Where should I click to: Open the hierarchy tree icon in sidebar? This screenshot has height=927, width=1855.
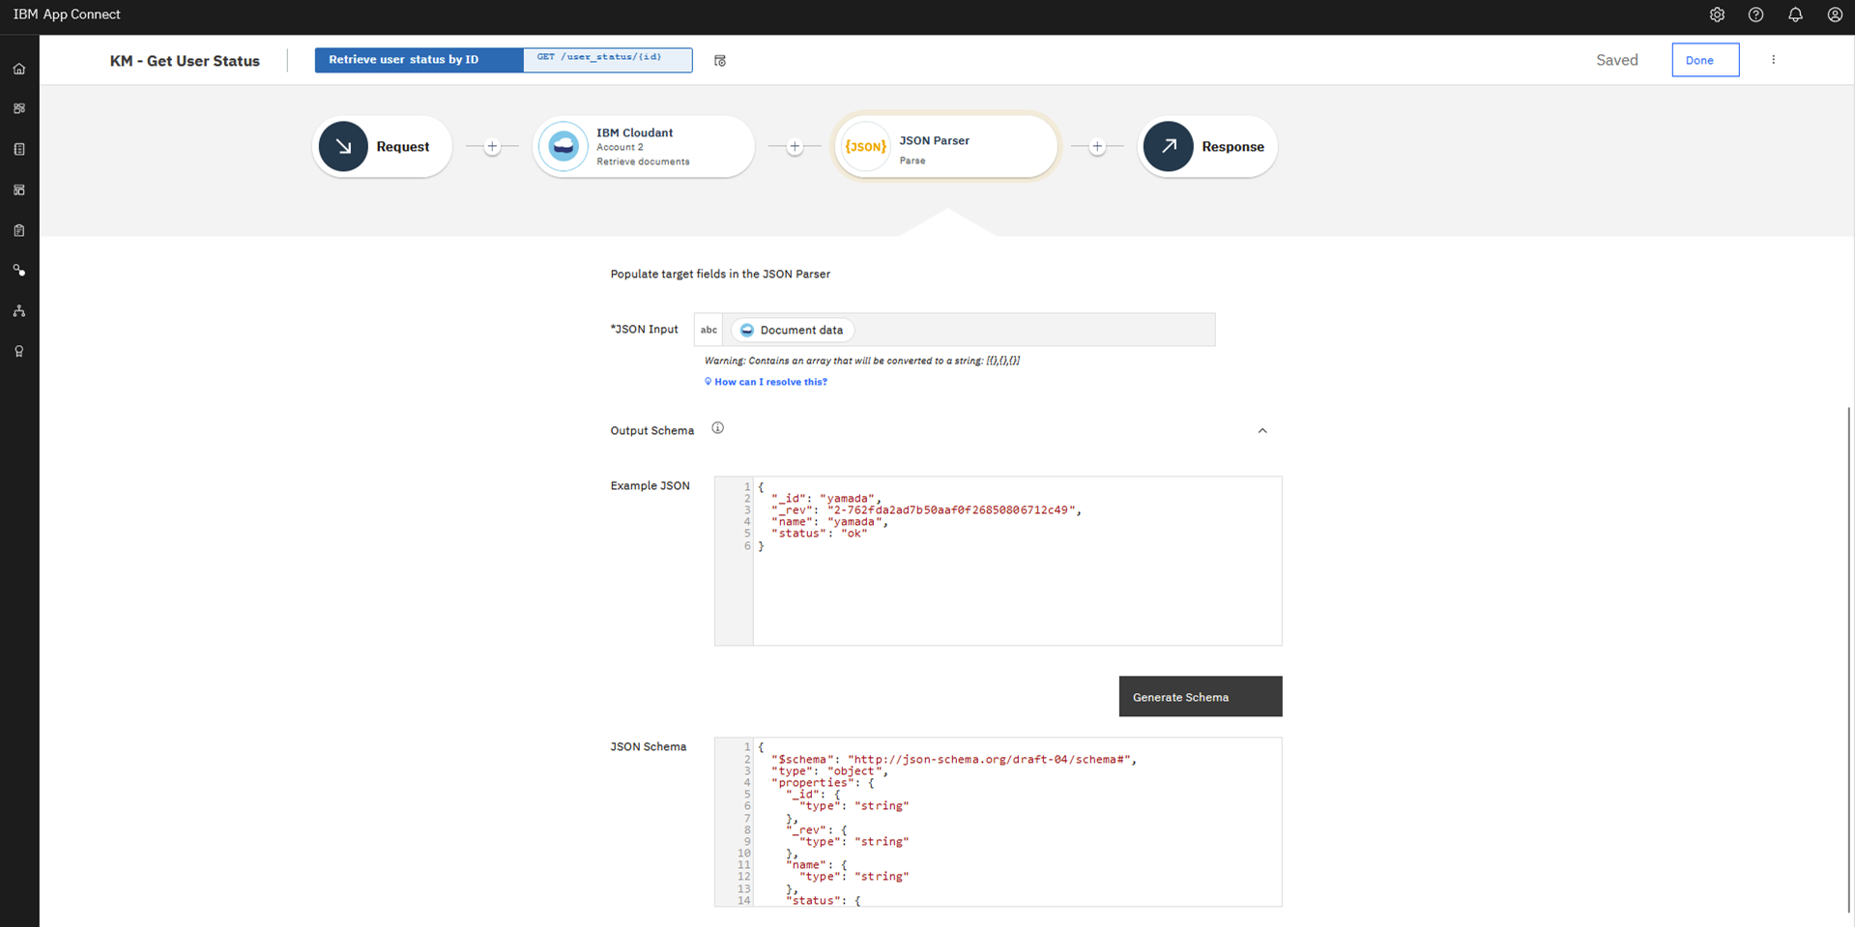[x=19, y=311]
